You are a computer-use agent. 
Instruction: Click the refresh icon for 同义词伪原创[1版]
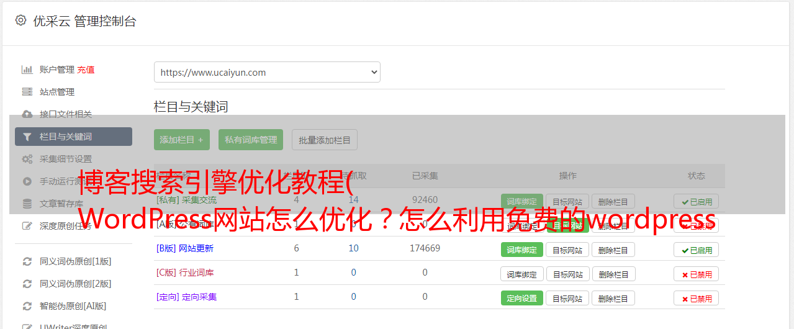(x=27, y=261)
